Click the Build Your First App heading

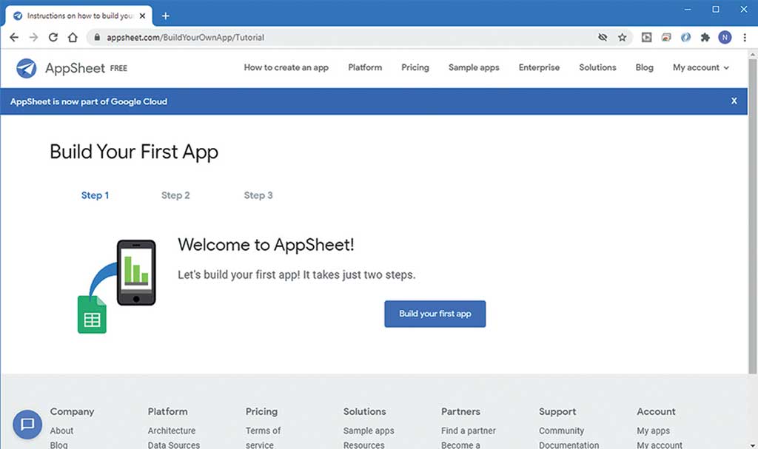pos(134,152)
